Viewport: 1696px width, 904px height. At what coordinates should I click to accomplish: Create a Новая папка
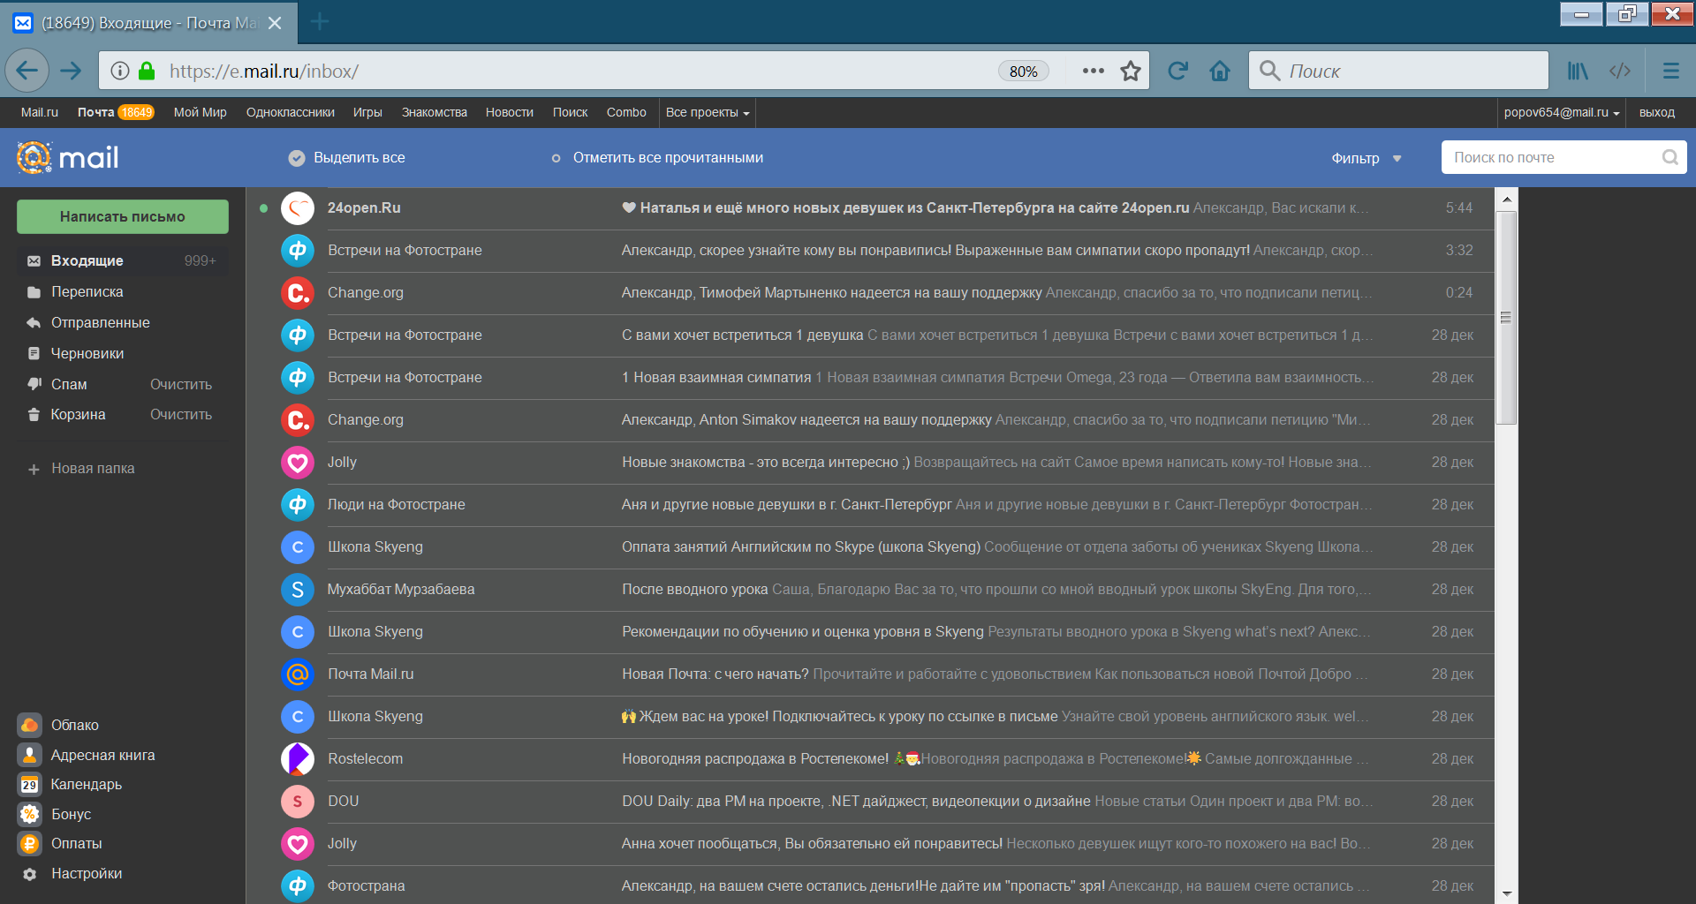[81, 469]
